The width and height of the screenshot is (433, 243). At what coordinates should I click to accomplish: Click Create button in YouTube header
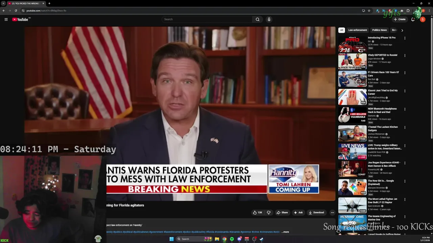coord(400,19)
